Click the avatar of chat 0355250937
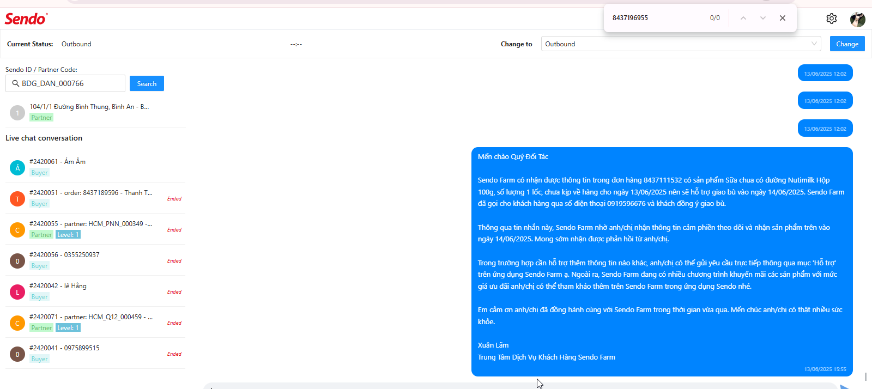 17,261
